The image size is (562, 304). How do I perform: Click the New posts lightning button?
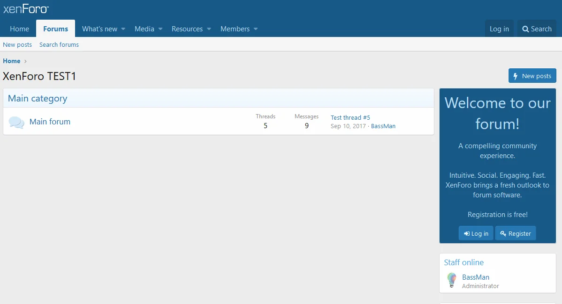pyautogui.click(x=532, y=76)
